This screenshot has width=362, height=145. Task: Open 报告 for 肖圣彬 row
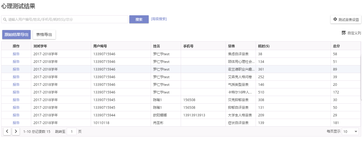tap(16, 123)
